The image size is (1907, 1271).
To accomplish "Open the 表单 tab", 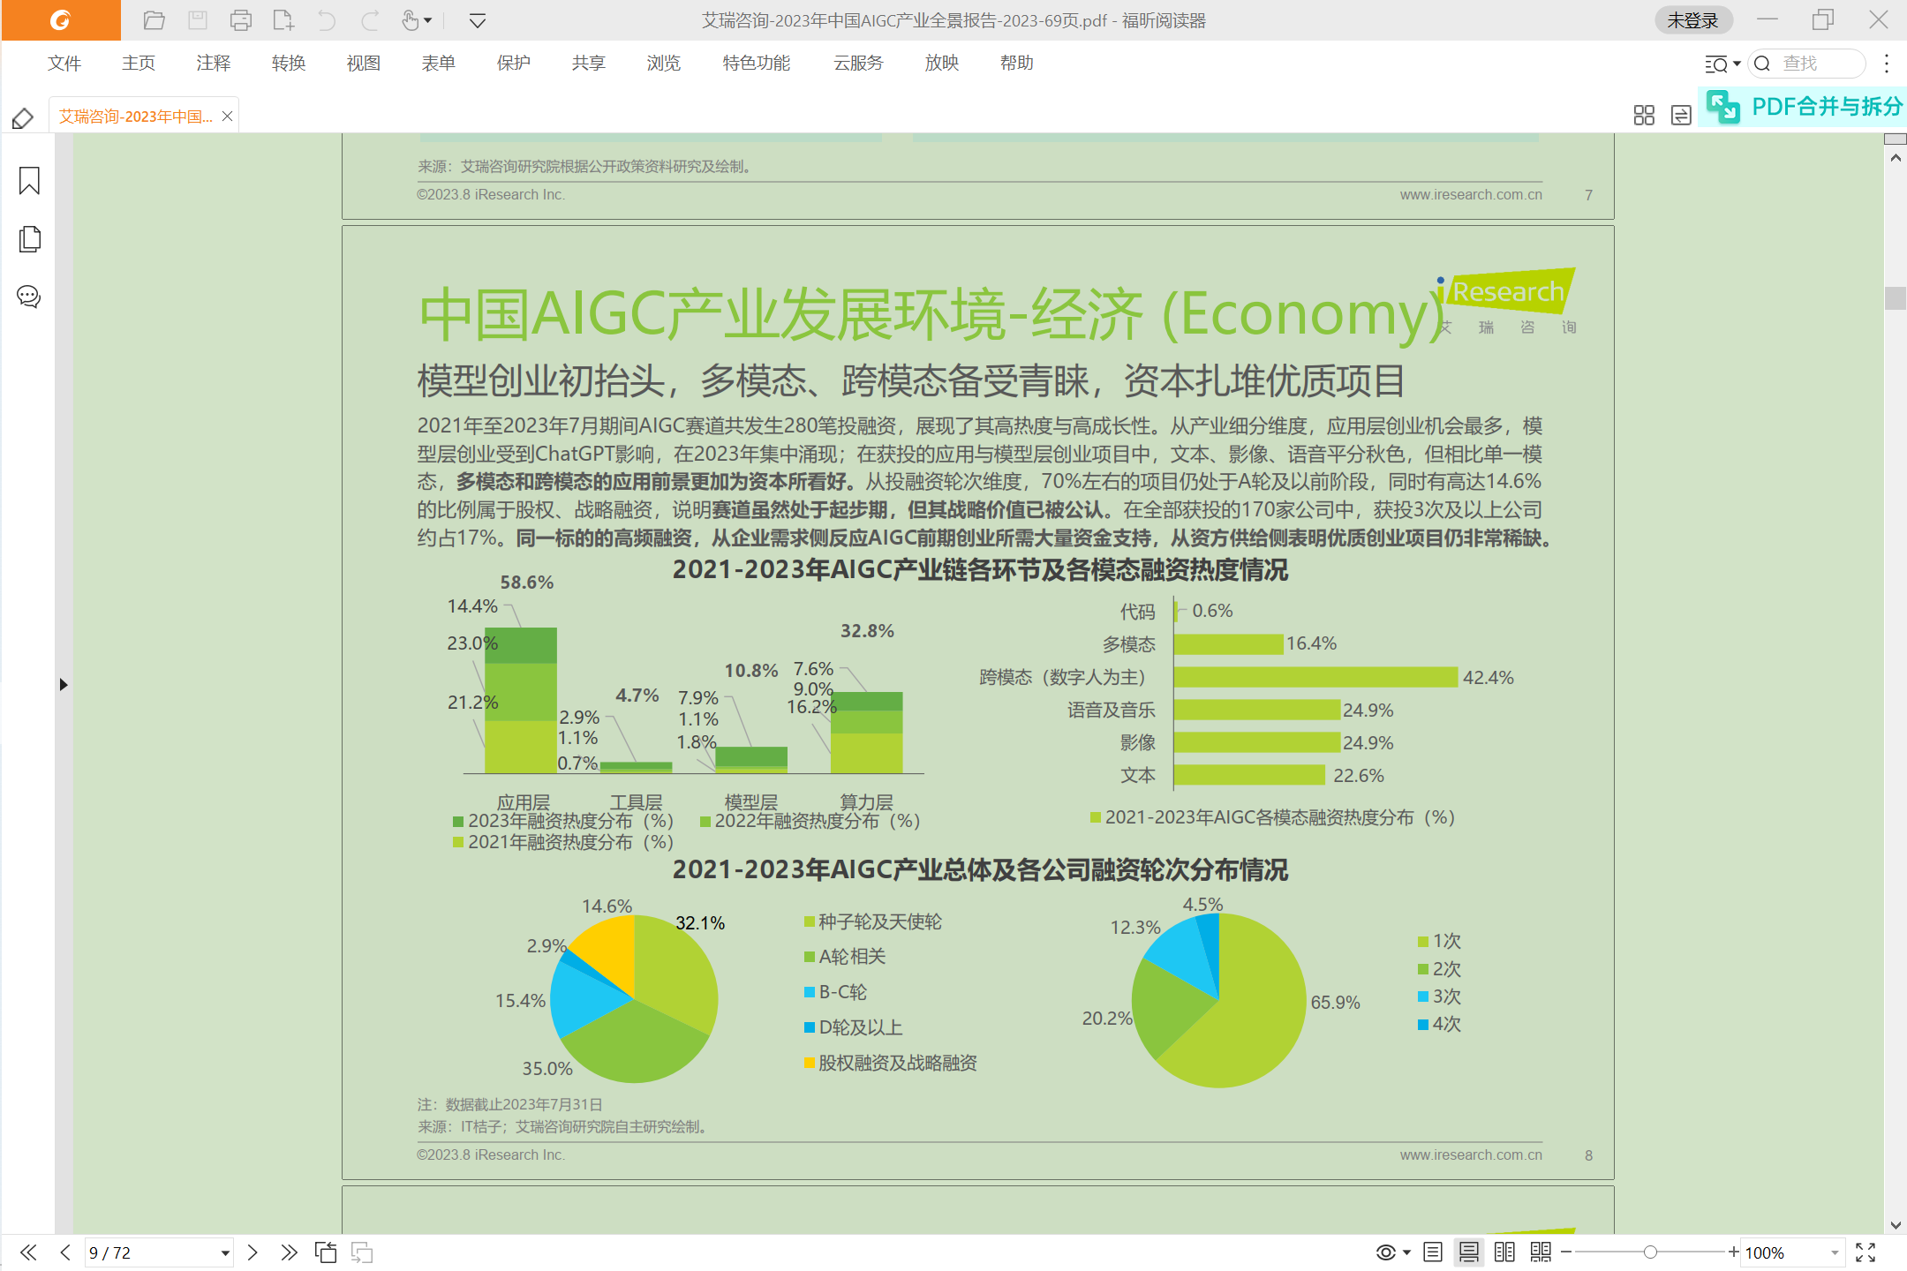I will click(x=439, y=63).
